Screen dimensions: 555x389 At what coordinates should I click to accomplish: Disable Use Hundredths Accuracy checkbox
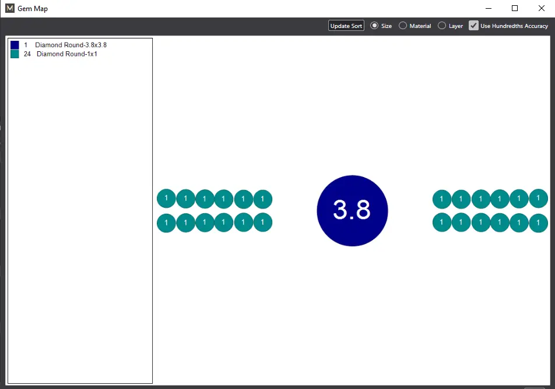[474, 26]
